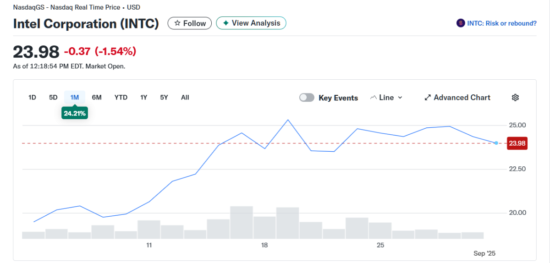Image resolution: width=550 pixels, height=263 pixels.
Task: Click the star icon in Follow
Action: [177, 23]
